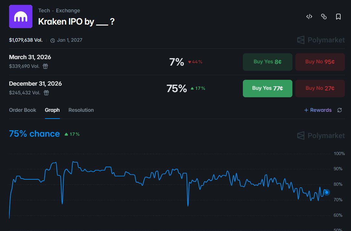The height and width of the screenshot is (231, 351).
Task: Click the clock icon next to Jan 1, 2027
Action: pyautogui.click(x=52, y=40)
